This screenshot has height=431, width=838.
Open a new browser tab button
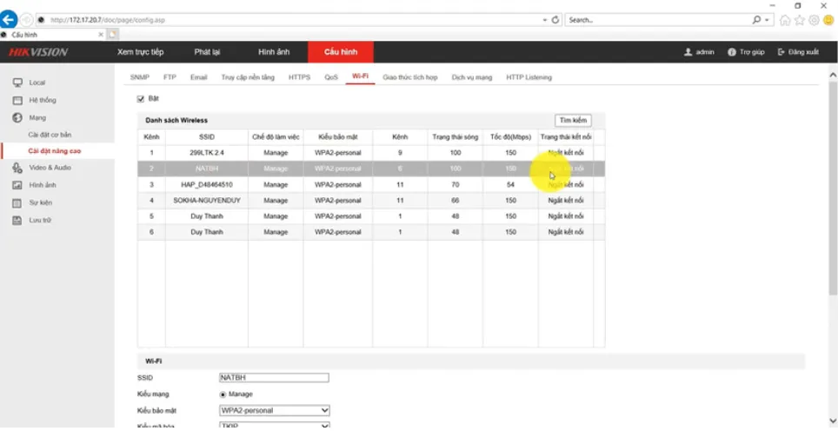(x=112, y=34)
